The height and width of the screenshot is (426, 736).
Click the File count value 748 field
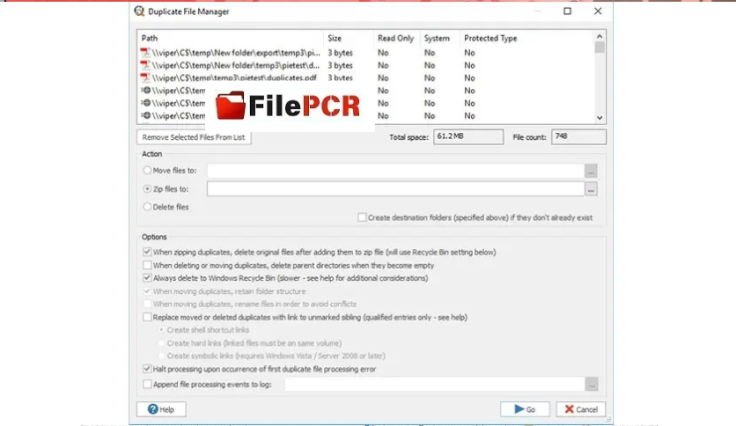coord(578,136)
